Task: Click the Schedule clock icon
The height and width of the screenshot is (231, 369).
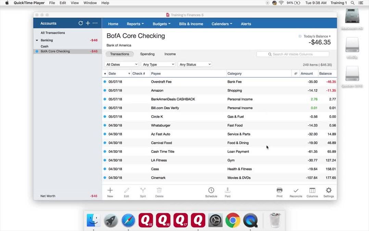Action: point(211,191)
